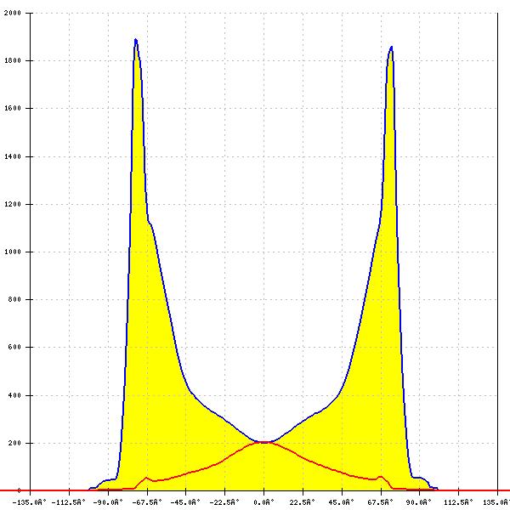Click the -67.5 x-axis label
This screenshot has height=510, width=510.
(147, 502)
